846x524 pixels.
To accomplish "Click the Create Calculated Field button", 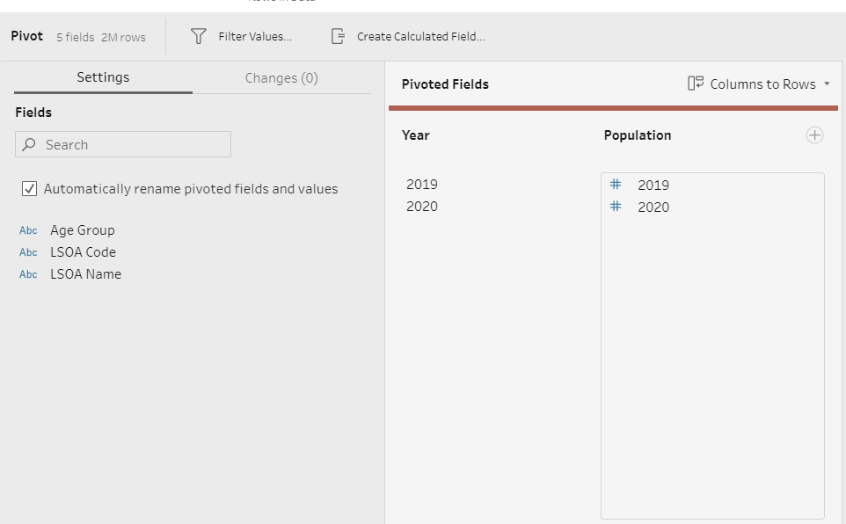I will (420, 36).
